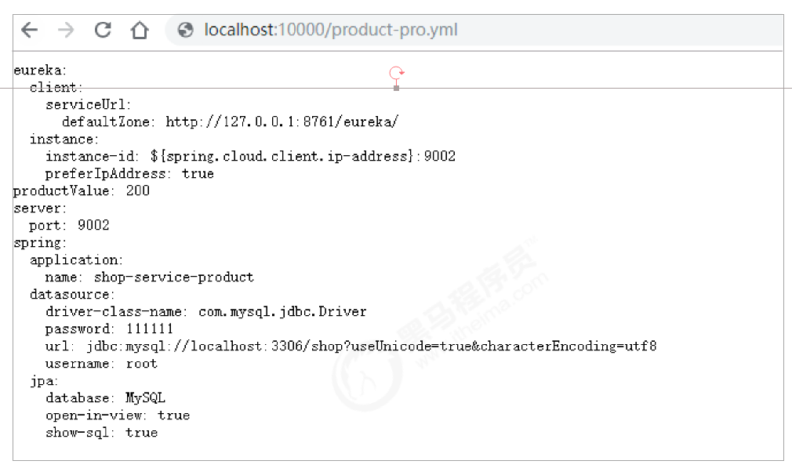Open site info via the globe icon
This screenshot has height=468, width=792.
click(186, 31)
